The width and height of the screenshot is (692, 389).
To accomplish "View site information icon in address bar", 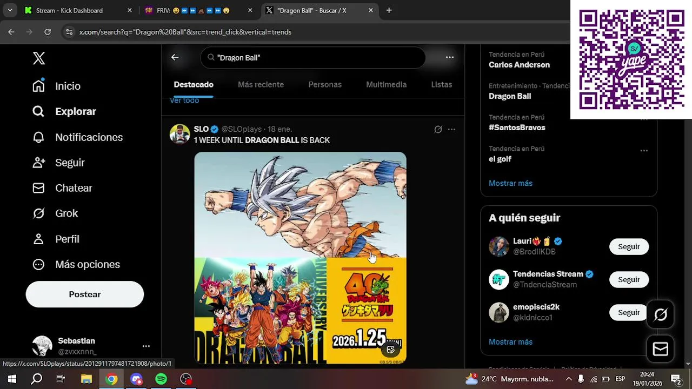I will coord(69,32).
